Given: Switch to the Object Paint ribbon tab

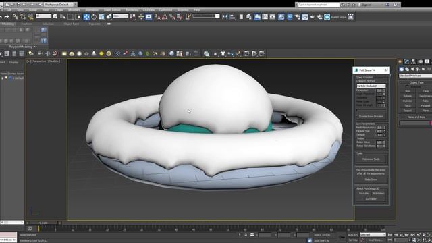Looking at the screenshot, I should click(72, 24).
